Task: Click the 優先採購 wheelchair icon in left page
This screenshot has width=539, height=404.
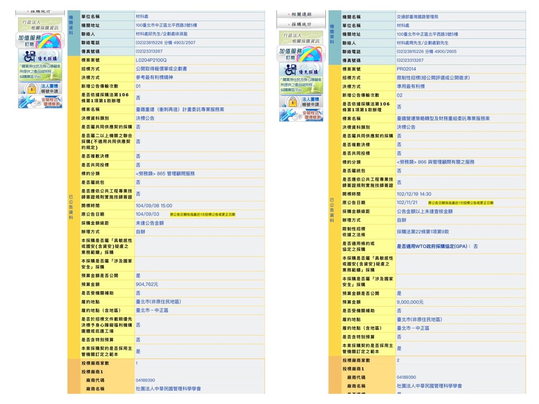Action: (40, 56)
